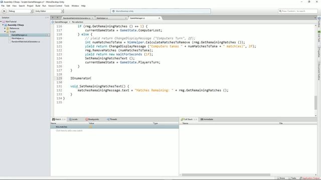Open 'No selection' member breadcrumb

pyautogui.click(x=77, y=22)
